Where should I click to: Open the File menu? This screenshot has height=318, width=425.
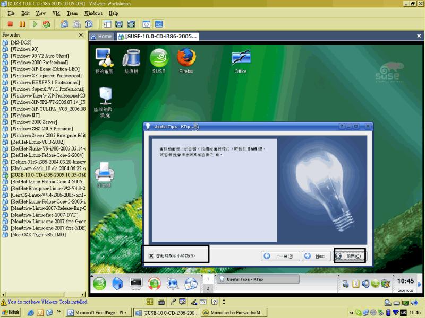pos(11,13)
